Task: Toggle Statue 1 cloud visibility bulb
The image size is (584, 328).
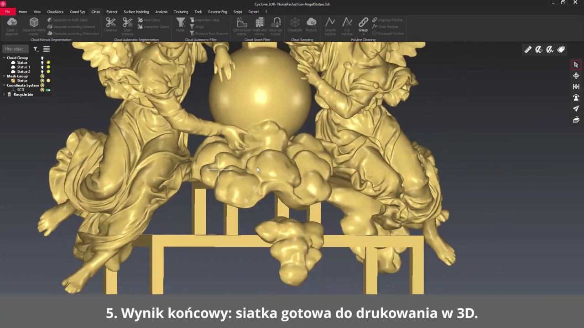Action: (42, 67)
